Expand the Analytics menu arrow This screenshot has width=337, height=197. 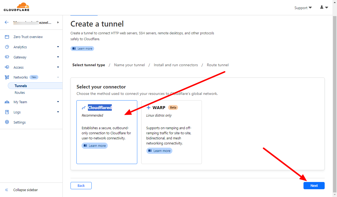58,47
